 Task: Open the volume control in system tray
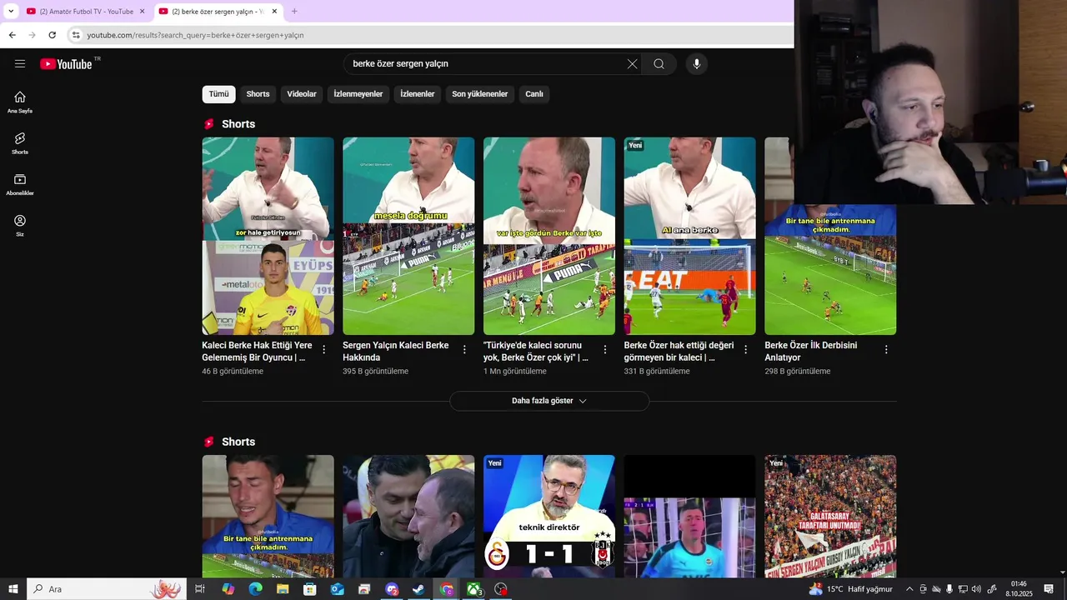(x=976, y=589)
